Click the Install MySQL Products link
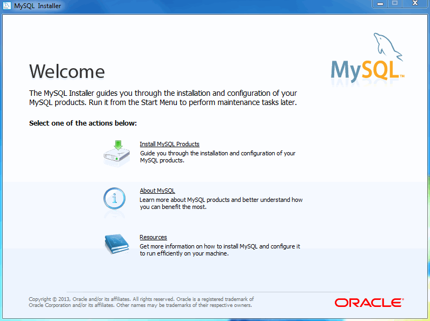 tap(169, 144)
